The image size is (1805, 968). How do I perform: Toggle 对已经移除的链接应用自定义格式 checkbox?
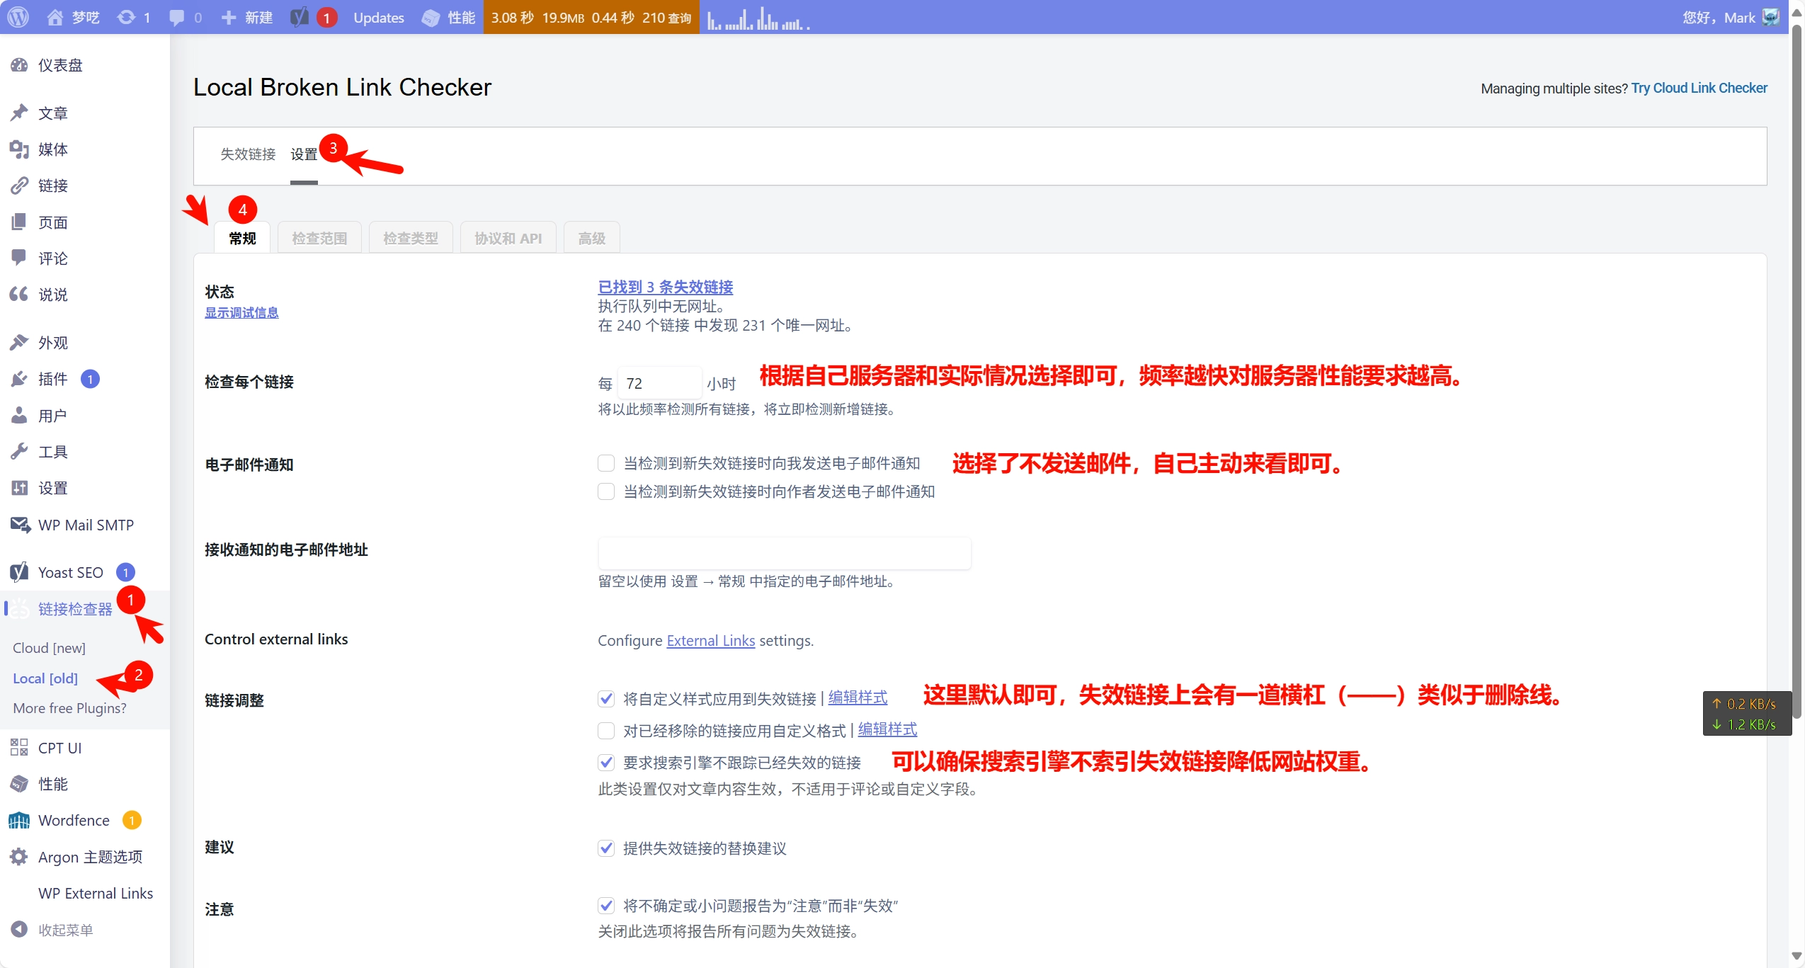coord(606,730)
